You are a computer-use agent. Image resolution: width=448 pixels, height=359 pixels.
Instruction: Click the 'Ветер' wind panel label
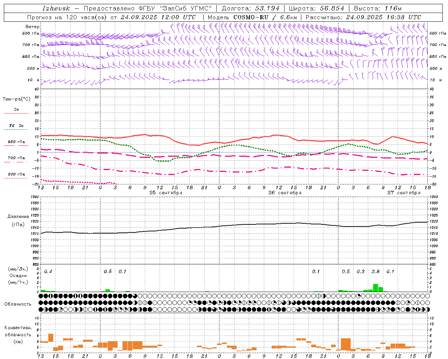[33, 27]
